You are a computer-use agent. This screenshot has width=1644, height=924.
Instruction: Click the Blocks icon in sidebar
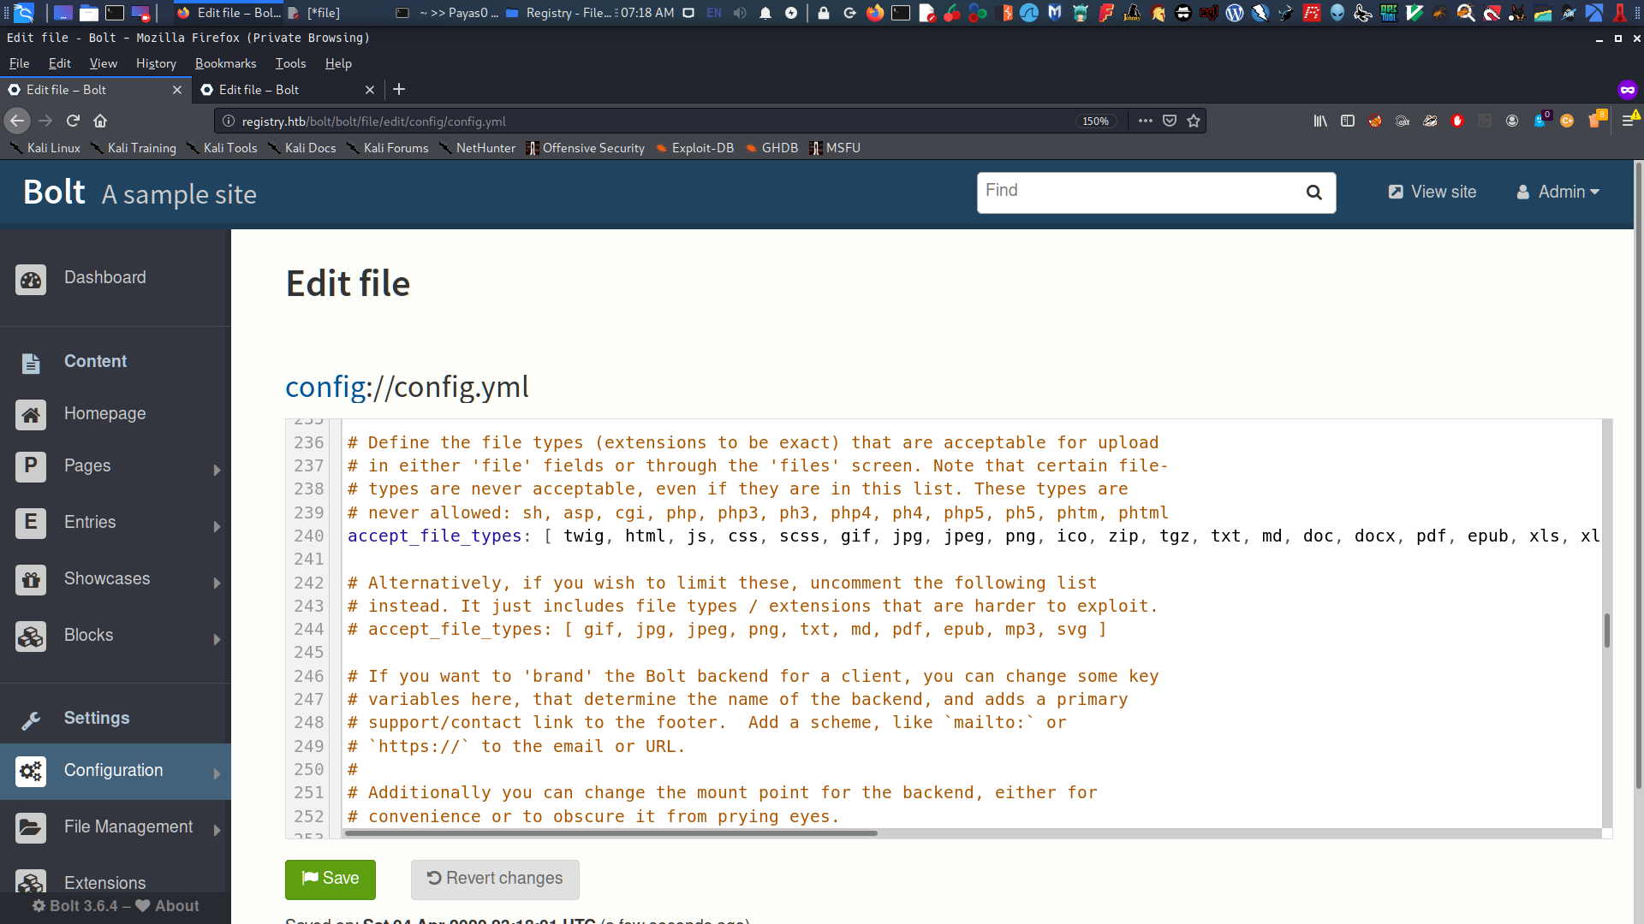pos(29,635)
